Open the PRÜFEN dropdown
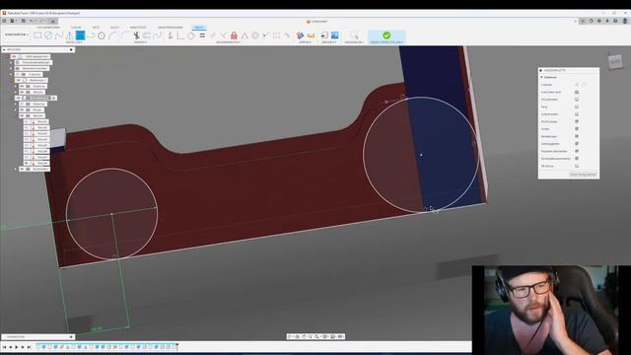This screenshot has width=631, height=355. [305, 42]
